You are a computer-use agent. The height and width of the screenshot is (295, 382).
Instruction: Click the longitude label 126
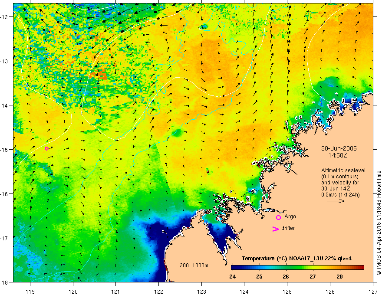point(330,292)
